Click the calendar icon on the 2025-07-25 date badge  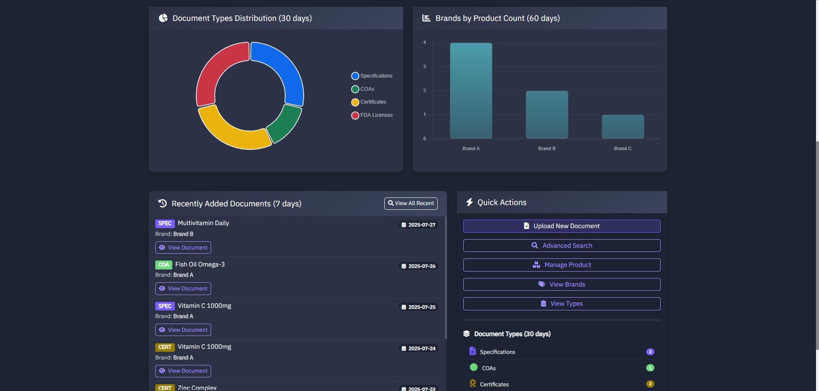(x=404, y=307)
